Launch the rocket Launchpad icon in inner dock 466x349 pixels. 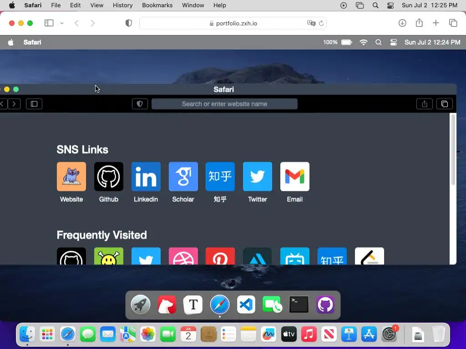(x=141, y=304)
